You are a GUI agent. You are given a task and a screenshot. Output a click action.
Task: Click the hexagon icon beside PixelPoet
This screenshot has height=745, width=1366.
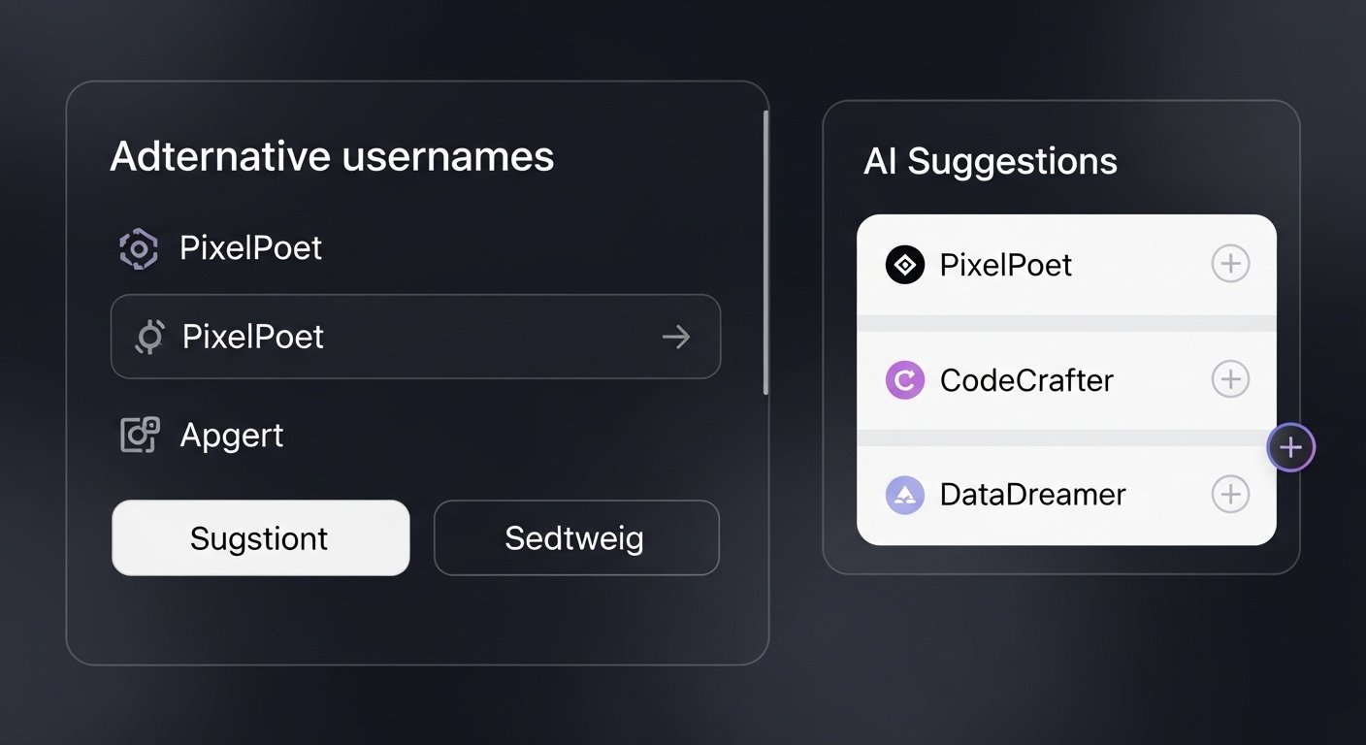point(139,247)
